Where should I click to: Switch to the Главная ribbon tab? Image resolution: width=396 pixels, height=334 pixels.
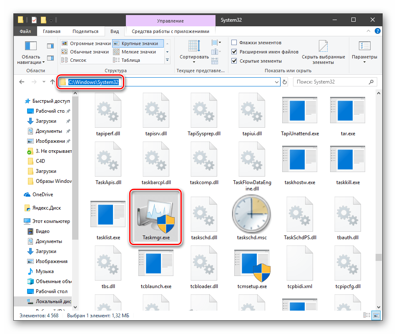51,31
